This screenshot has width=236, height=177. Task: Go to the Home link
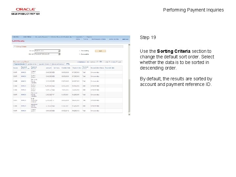point(78,39)
